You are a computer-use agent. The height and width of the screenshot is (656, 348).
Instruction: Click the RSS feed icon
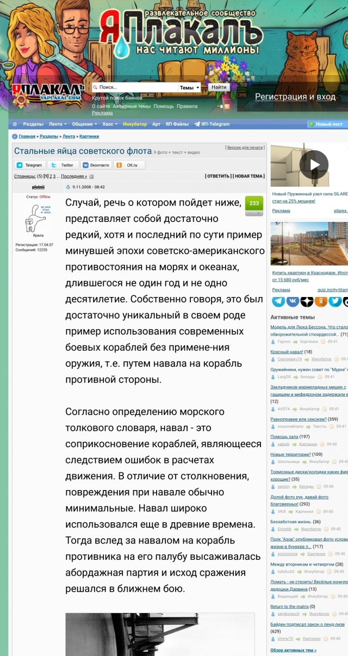[227, 107]
